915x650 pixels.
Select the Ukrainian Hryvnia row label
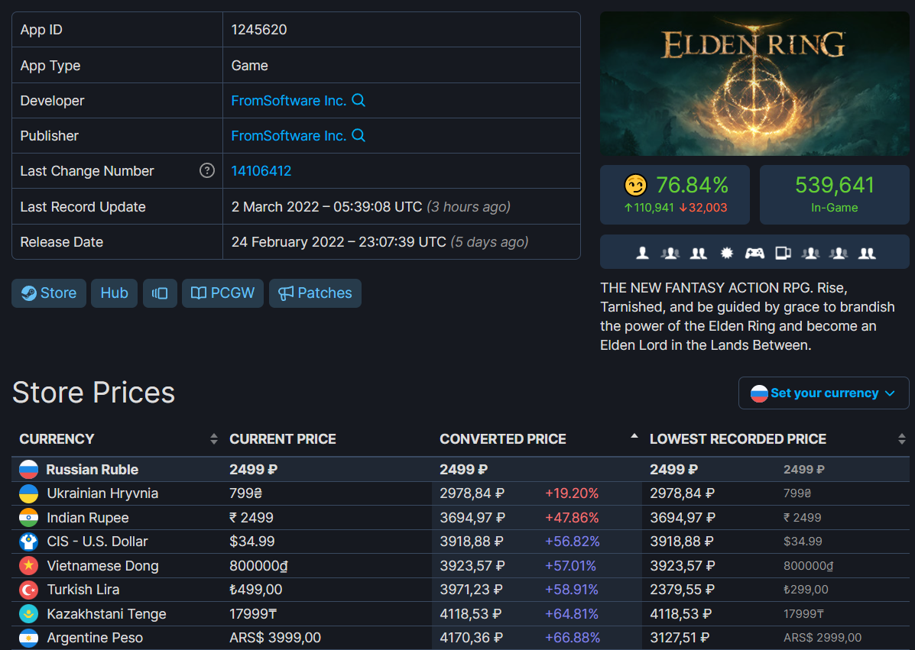[102, 493]
